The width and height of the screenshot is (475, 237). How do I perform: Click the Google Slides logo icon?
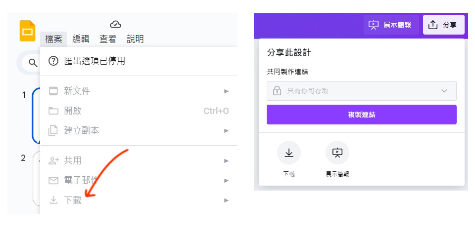tap(27, 31)
